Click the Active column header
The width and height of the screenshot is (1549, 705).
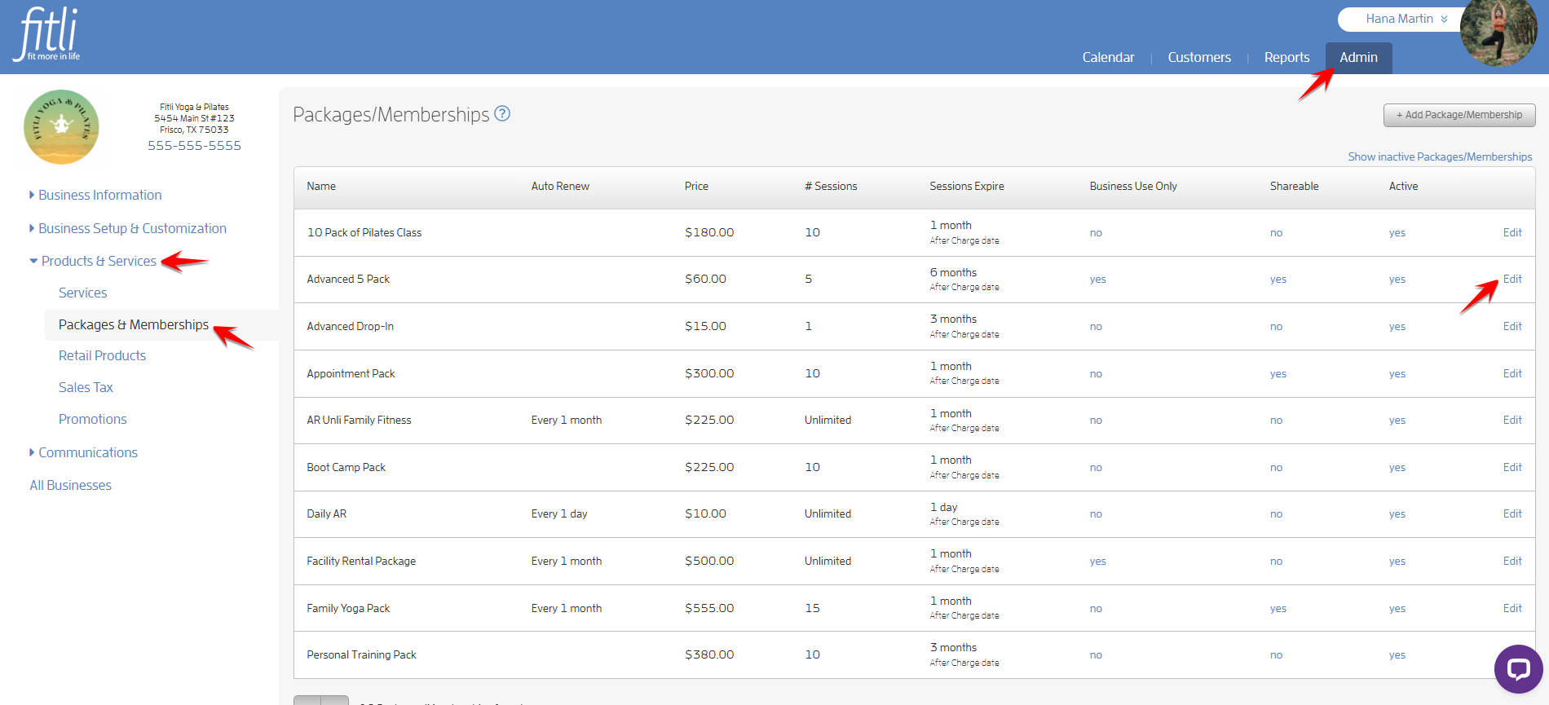click(1403, 186)
